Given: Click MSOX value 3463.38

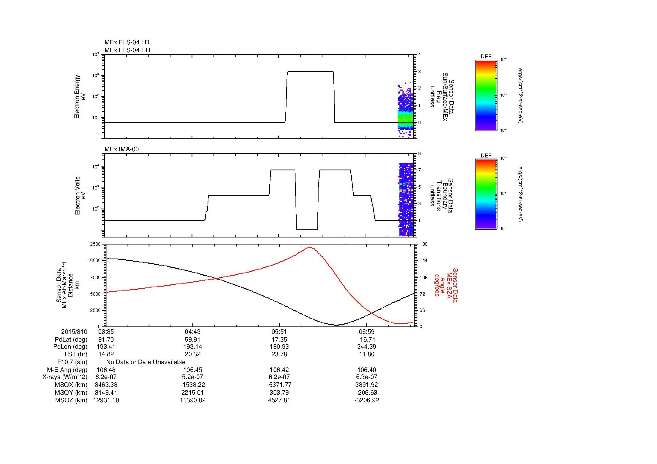Looking at the screenshot, I should click(106, 385).
